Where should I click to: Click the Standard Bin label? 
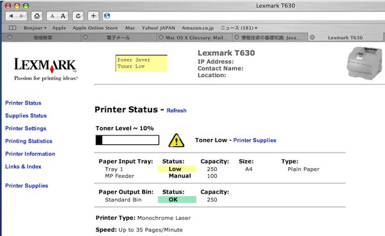pos(123,199)
